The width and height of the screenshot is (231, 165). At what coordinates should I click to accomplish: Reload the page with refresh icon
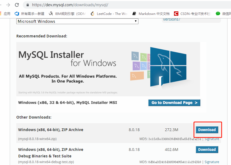click(17, 5)
